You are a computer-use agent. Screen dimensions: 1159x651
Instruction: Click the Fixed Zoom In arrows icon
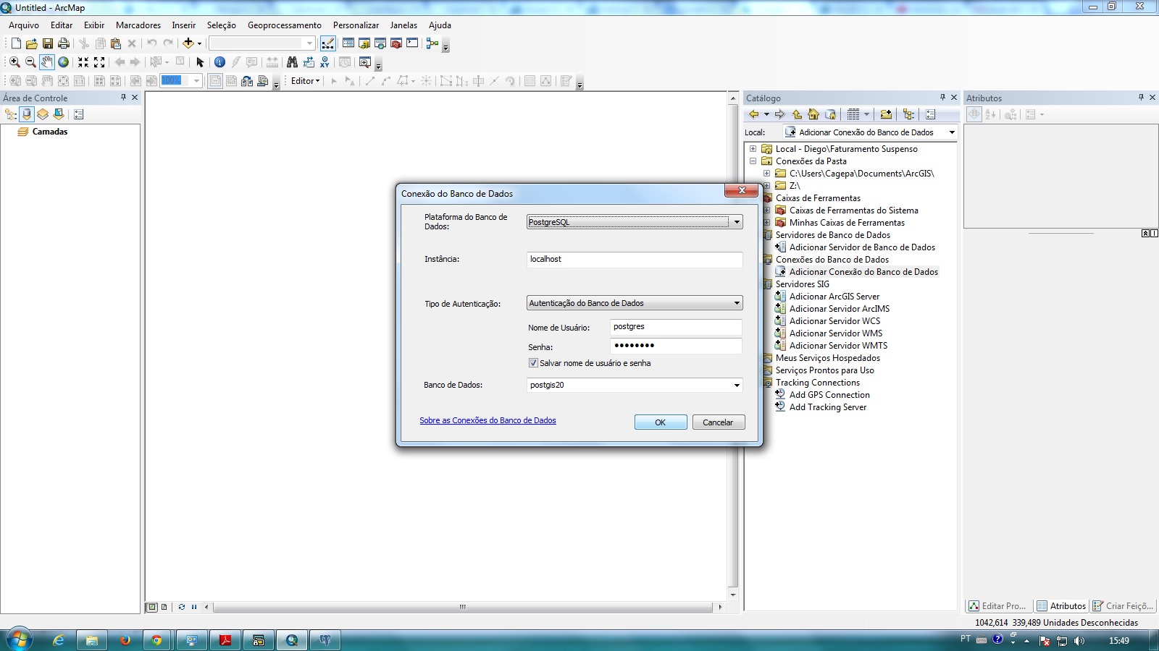(x=83, y=62)
